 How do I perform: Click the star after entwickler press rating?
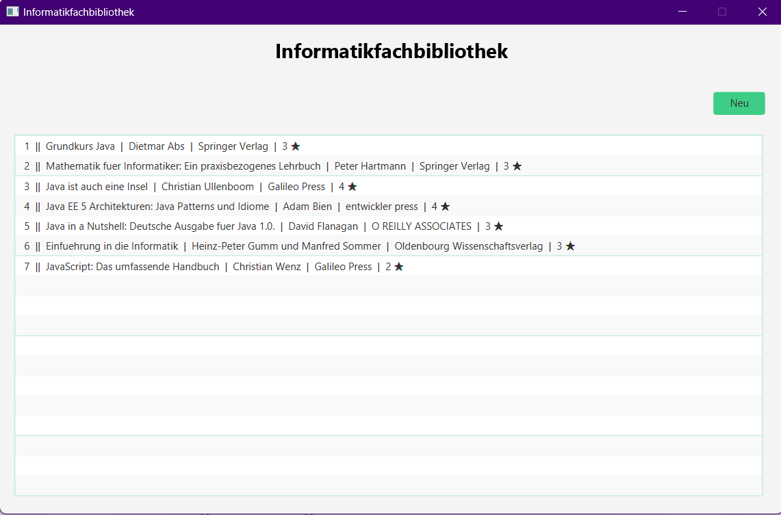pyautogui.click(x=445, y=207)
